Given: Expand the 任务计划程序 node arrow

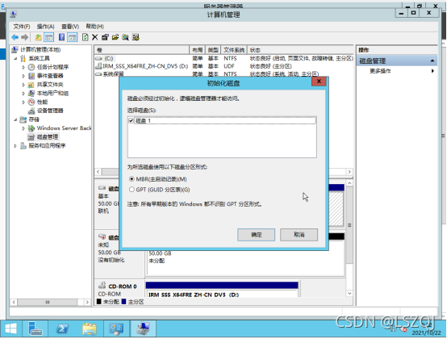Looking at the screenshot, I should tap(23, 67).
